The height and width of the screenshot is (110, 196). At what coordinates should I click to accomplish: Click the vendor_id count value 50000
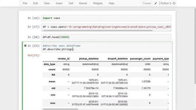coord(66,69)
